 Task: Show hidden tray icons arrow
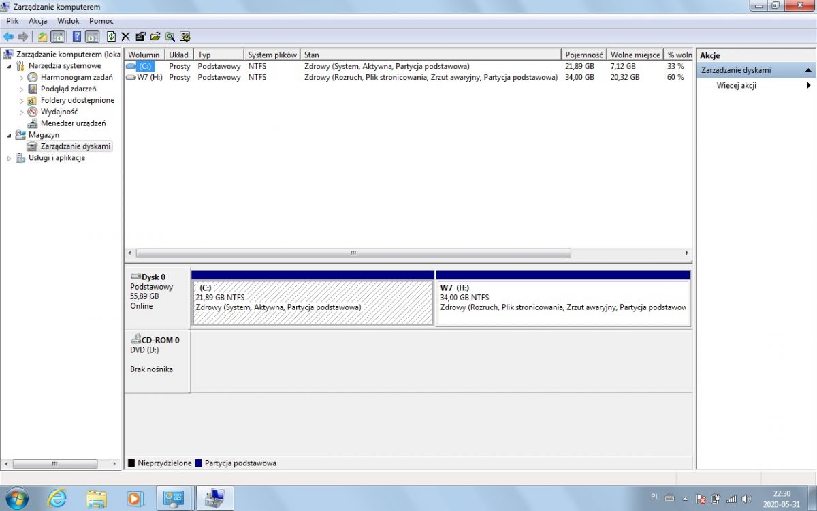click(685, 498)
